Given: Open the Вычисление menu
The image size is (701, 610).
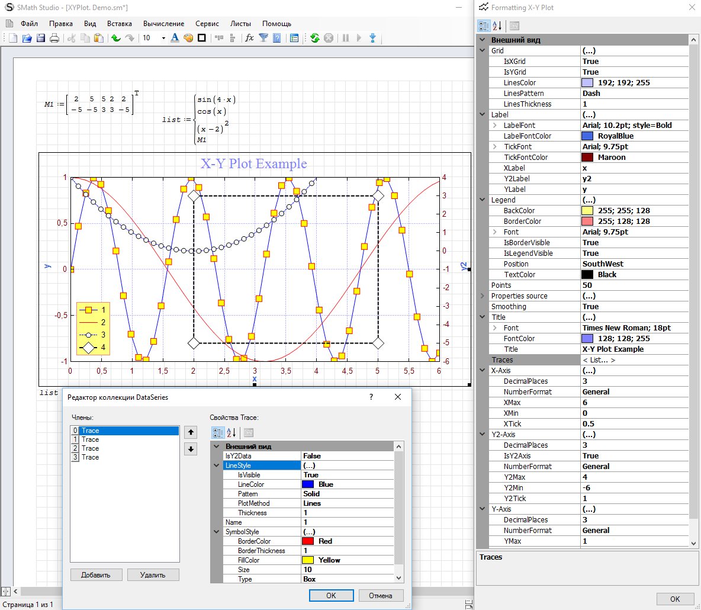Looking at the screenshot, I should click(x=163, y=24).
